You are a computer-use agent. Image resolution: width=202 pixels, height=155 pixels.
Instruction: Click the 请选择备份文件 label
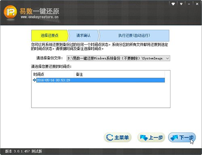pos(50,58)
